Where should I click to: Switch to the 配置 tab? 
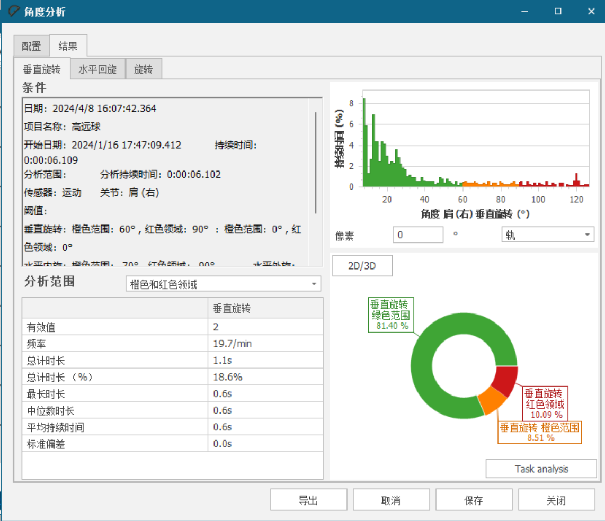click(x=31, y=46)
